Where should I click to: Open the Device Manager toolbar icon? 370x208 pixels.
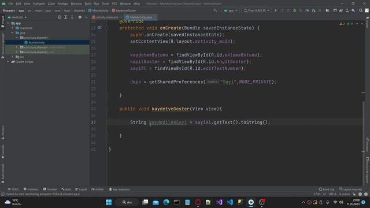(x=347, y=10)
